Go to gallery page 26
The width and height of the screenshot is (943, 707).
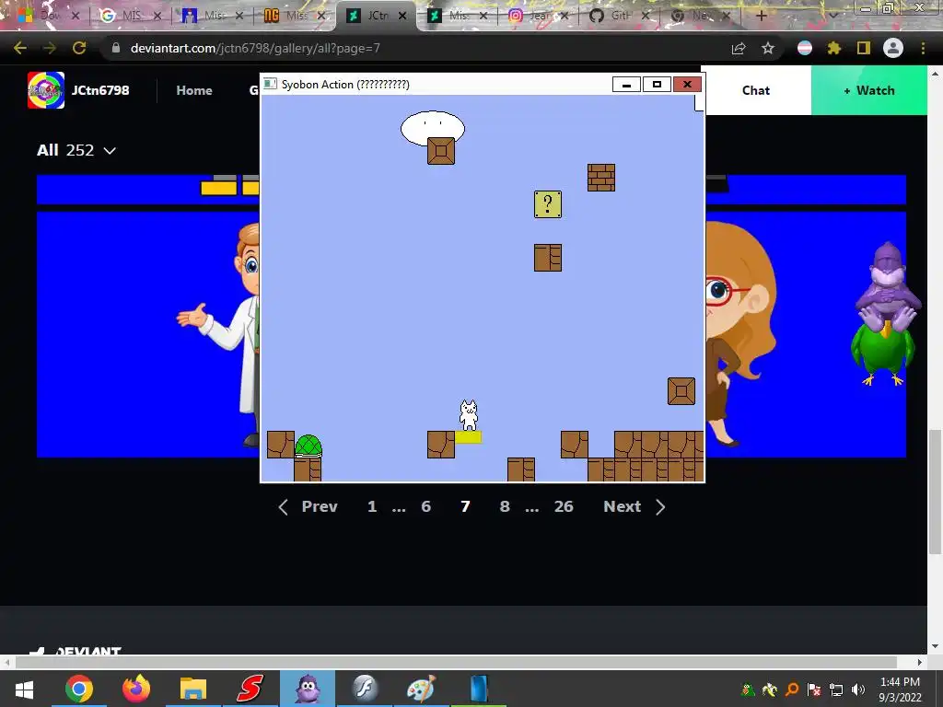coord(564,507)
